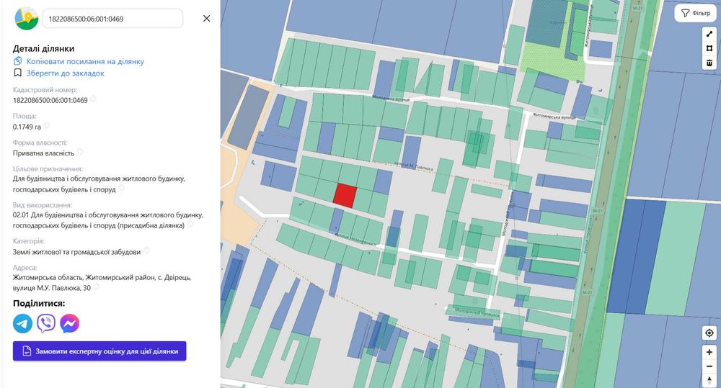Copy the area value 0.1749 га

point(46,126)
